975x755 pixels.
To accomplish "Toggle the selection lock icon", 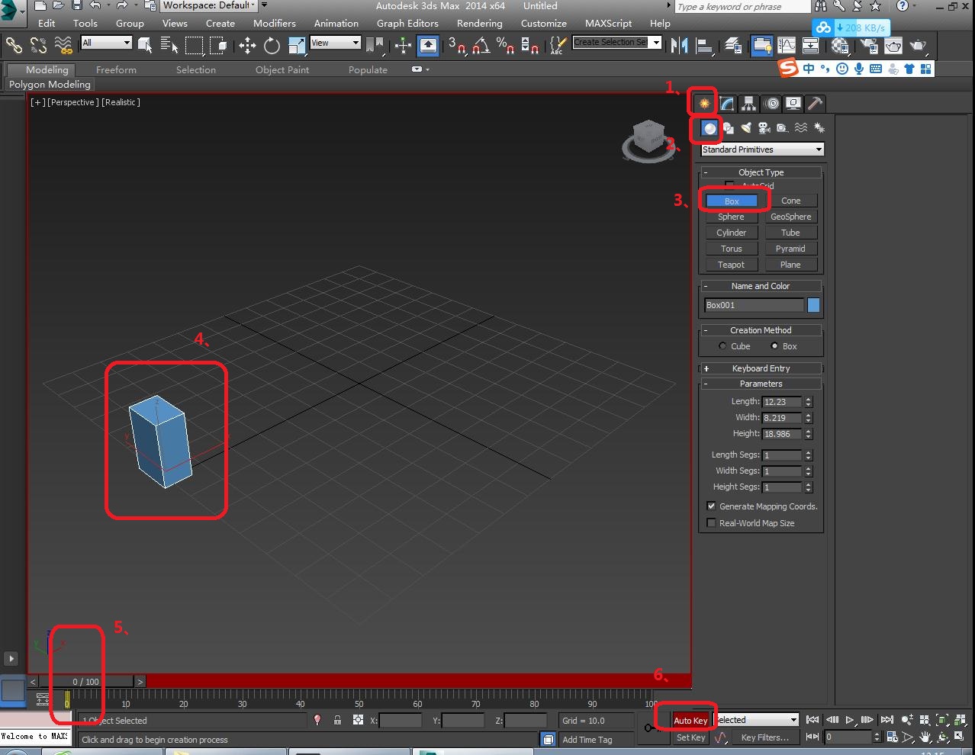I will click(x=337, y=720).
